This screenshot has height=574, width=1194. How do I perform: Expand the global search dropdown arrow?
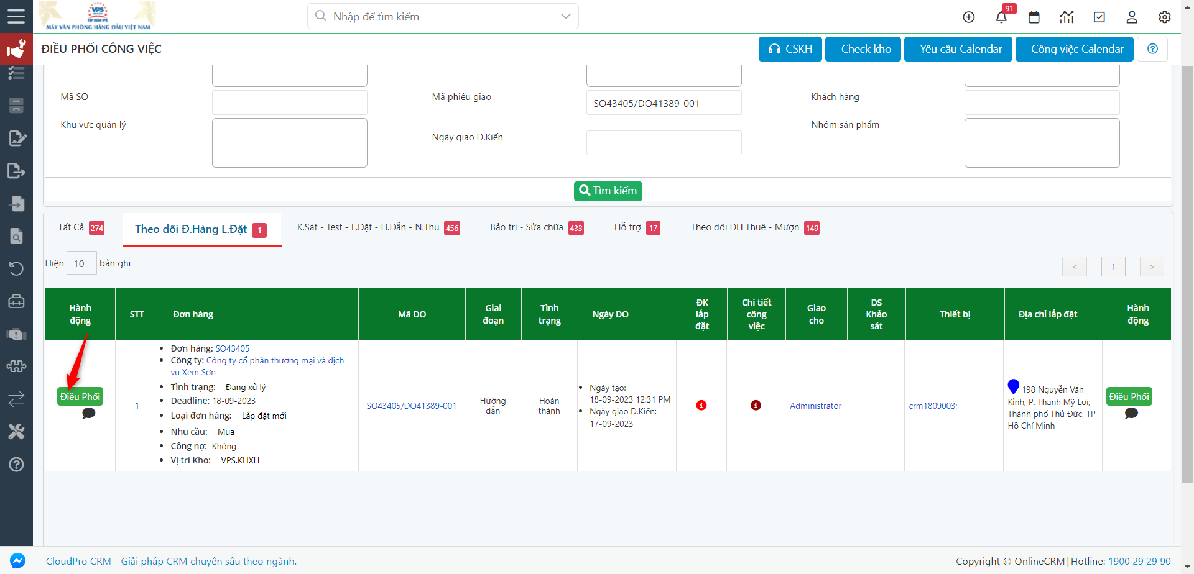565,16
